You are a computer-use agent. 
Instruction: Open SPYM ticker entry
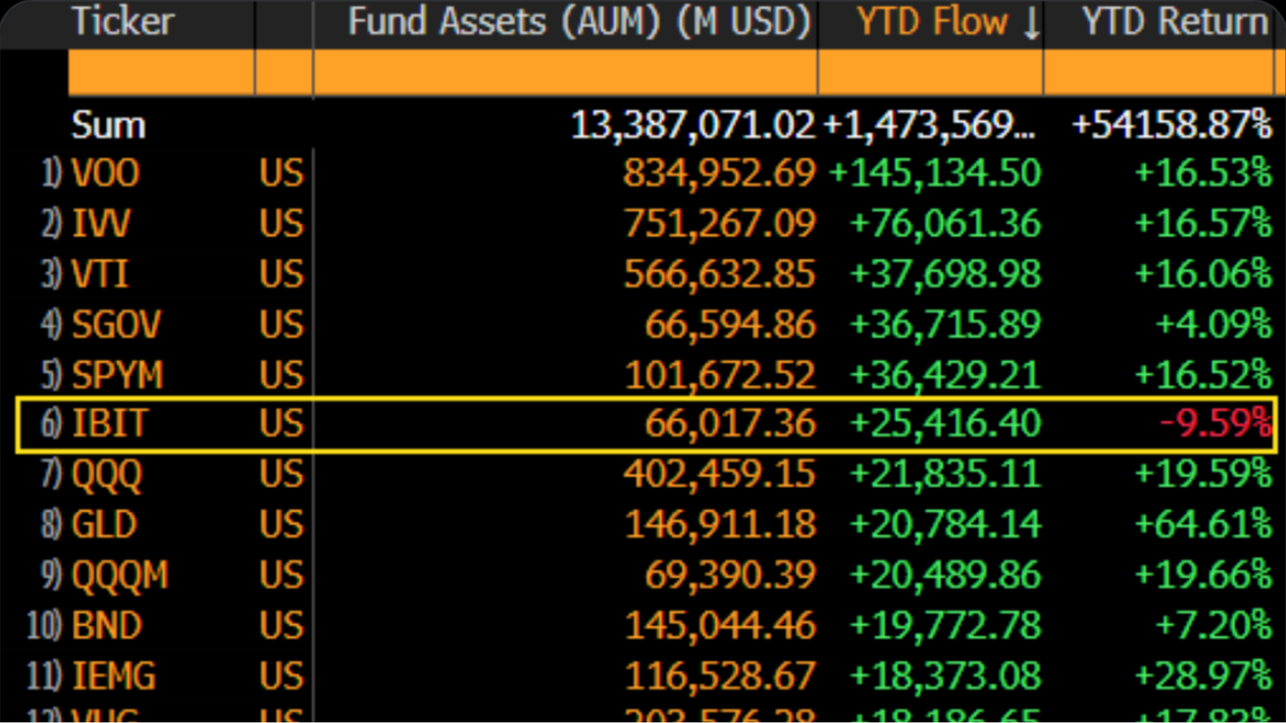[117, 374]
